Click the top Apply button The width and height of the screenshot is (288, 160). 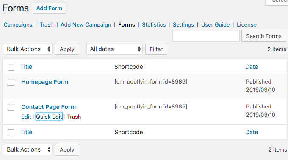[x=67, y=49]
